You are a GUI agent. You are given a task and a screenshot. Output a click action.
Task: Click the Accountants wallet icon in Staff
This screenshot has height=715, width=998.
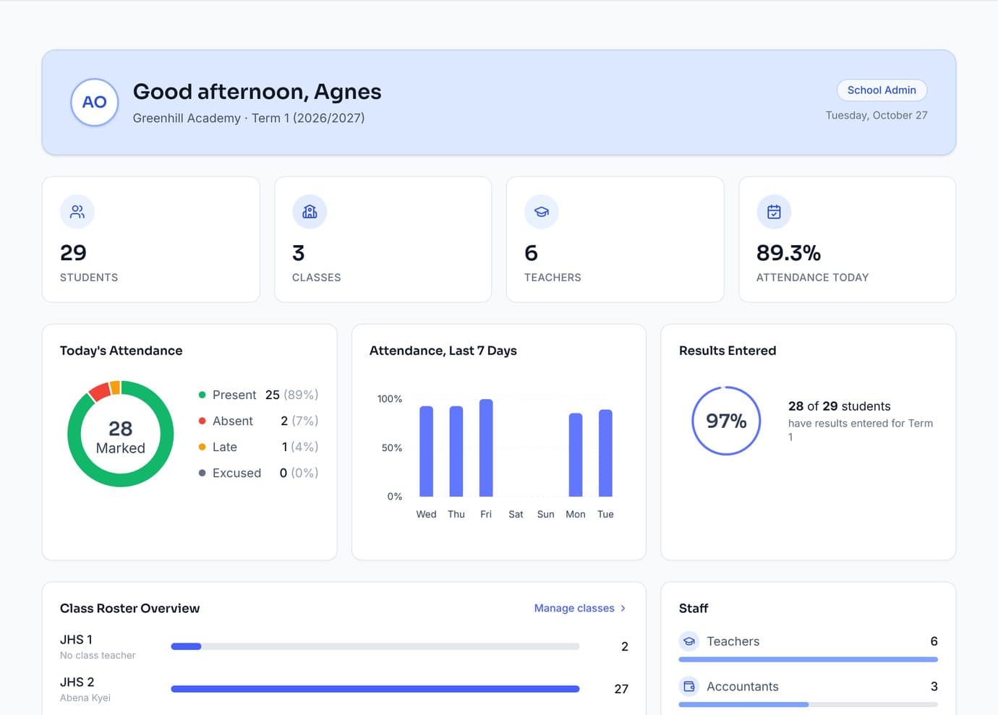tap(689, 686)
